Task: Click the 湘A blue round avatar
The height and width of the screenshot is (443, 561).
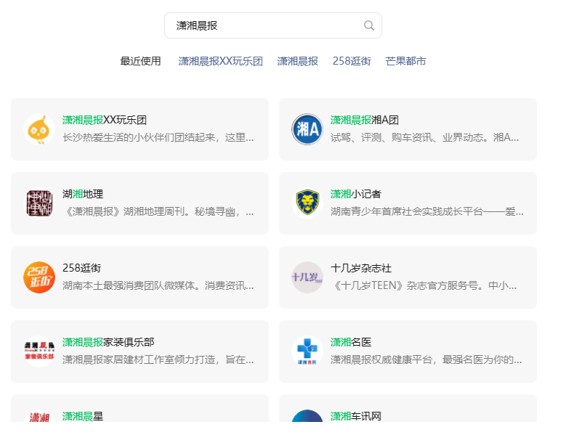Action: click(307, 129)
